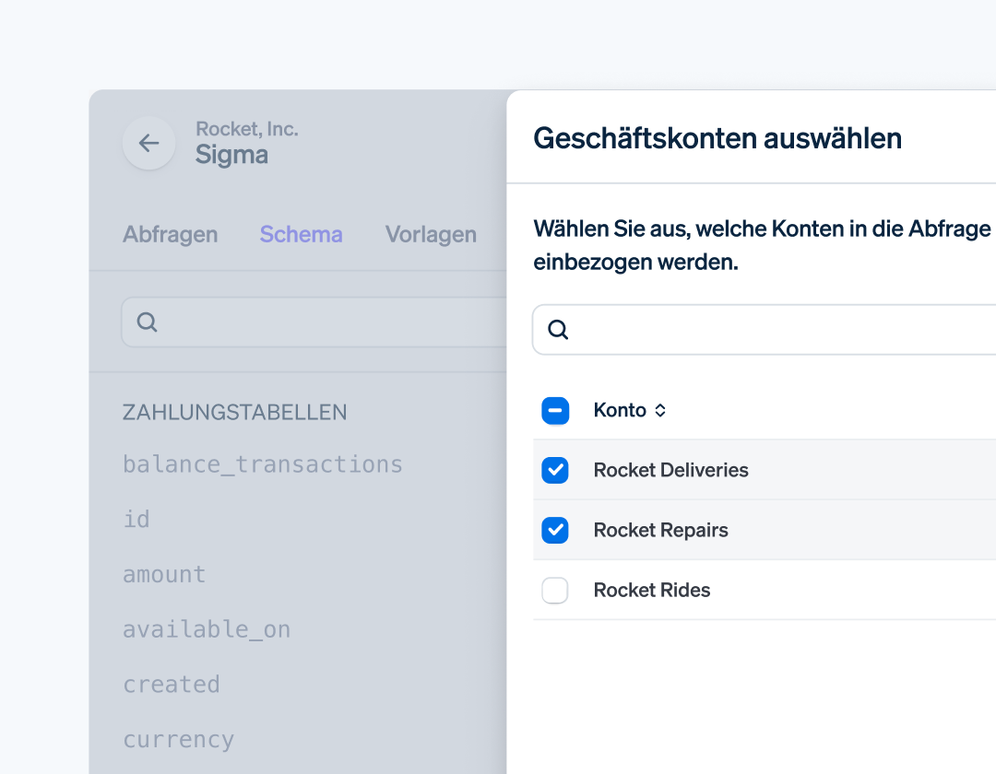
Task: Click the ZAHLUNGSTABELLEN section heading
Action: (x=234, y=413)
